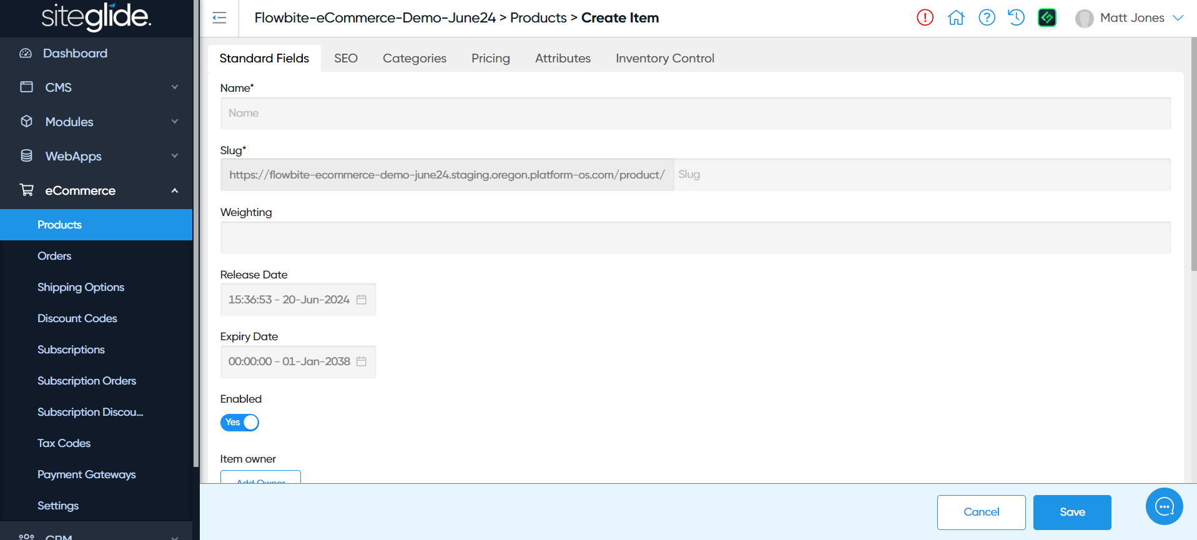The width and height of the screenshot is (1197, 540).
Task: Click the Save button
Action: (x=1071, y=512)
